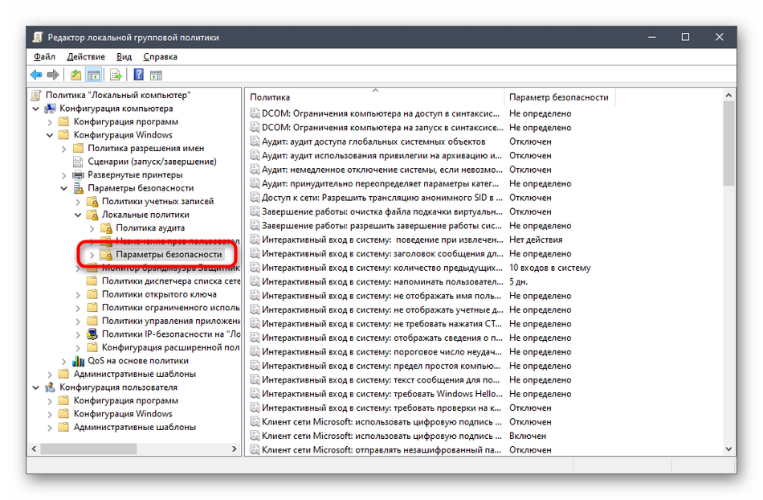The width and height of the screenshot is (763, 500).
Task: Click the Back arrow in the toolbar
Action: tap(36, 75)
